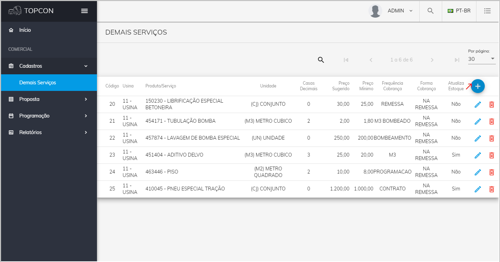Edit row 23 ADITIVO DELVO
The image size is (500, 262).
click(x=478, y=155)
